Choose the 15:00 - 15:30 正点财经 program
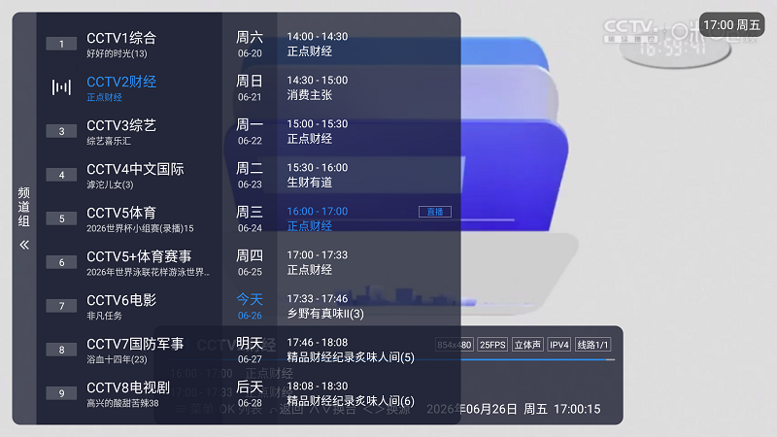 pyautogui.click(x=369, y=131)
